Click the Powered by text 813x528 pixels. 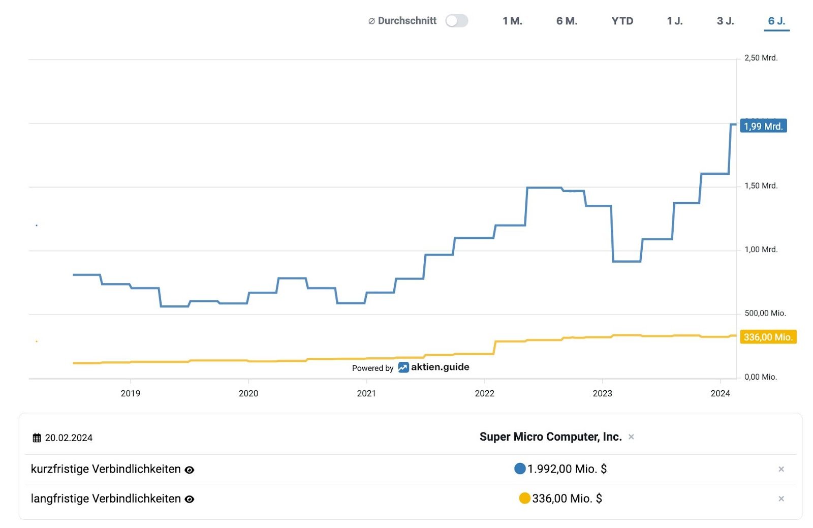click(373, 368)
